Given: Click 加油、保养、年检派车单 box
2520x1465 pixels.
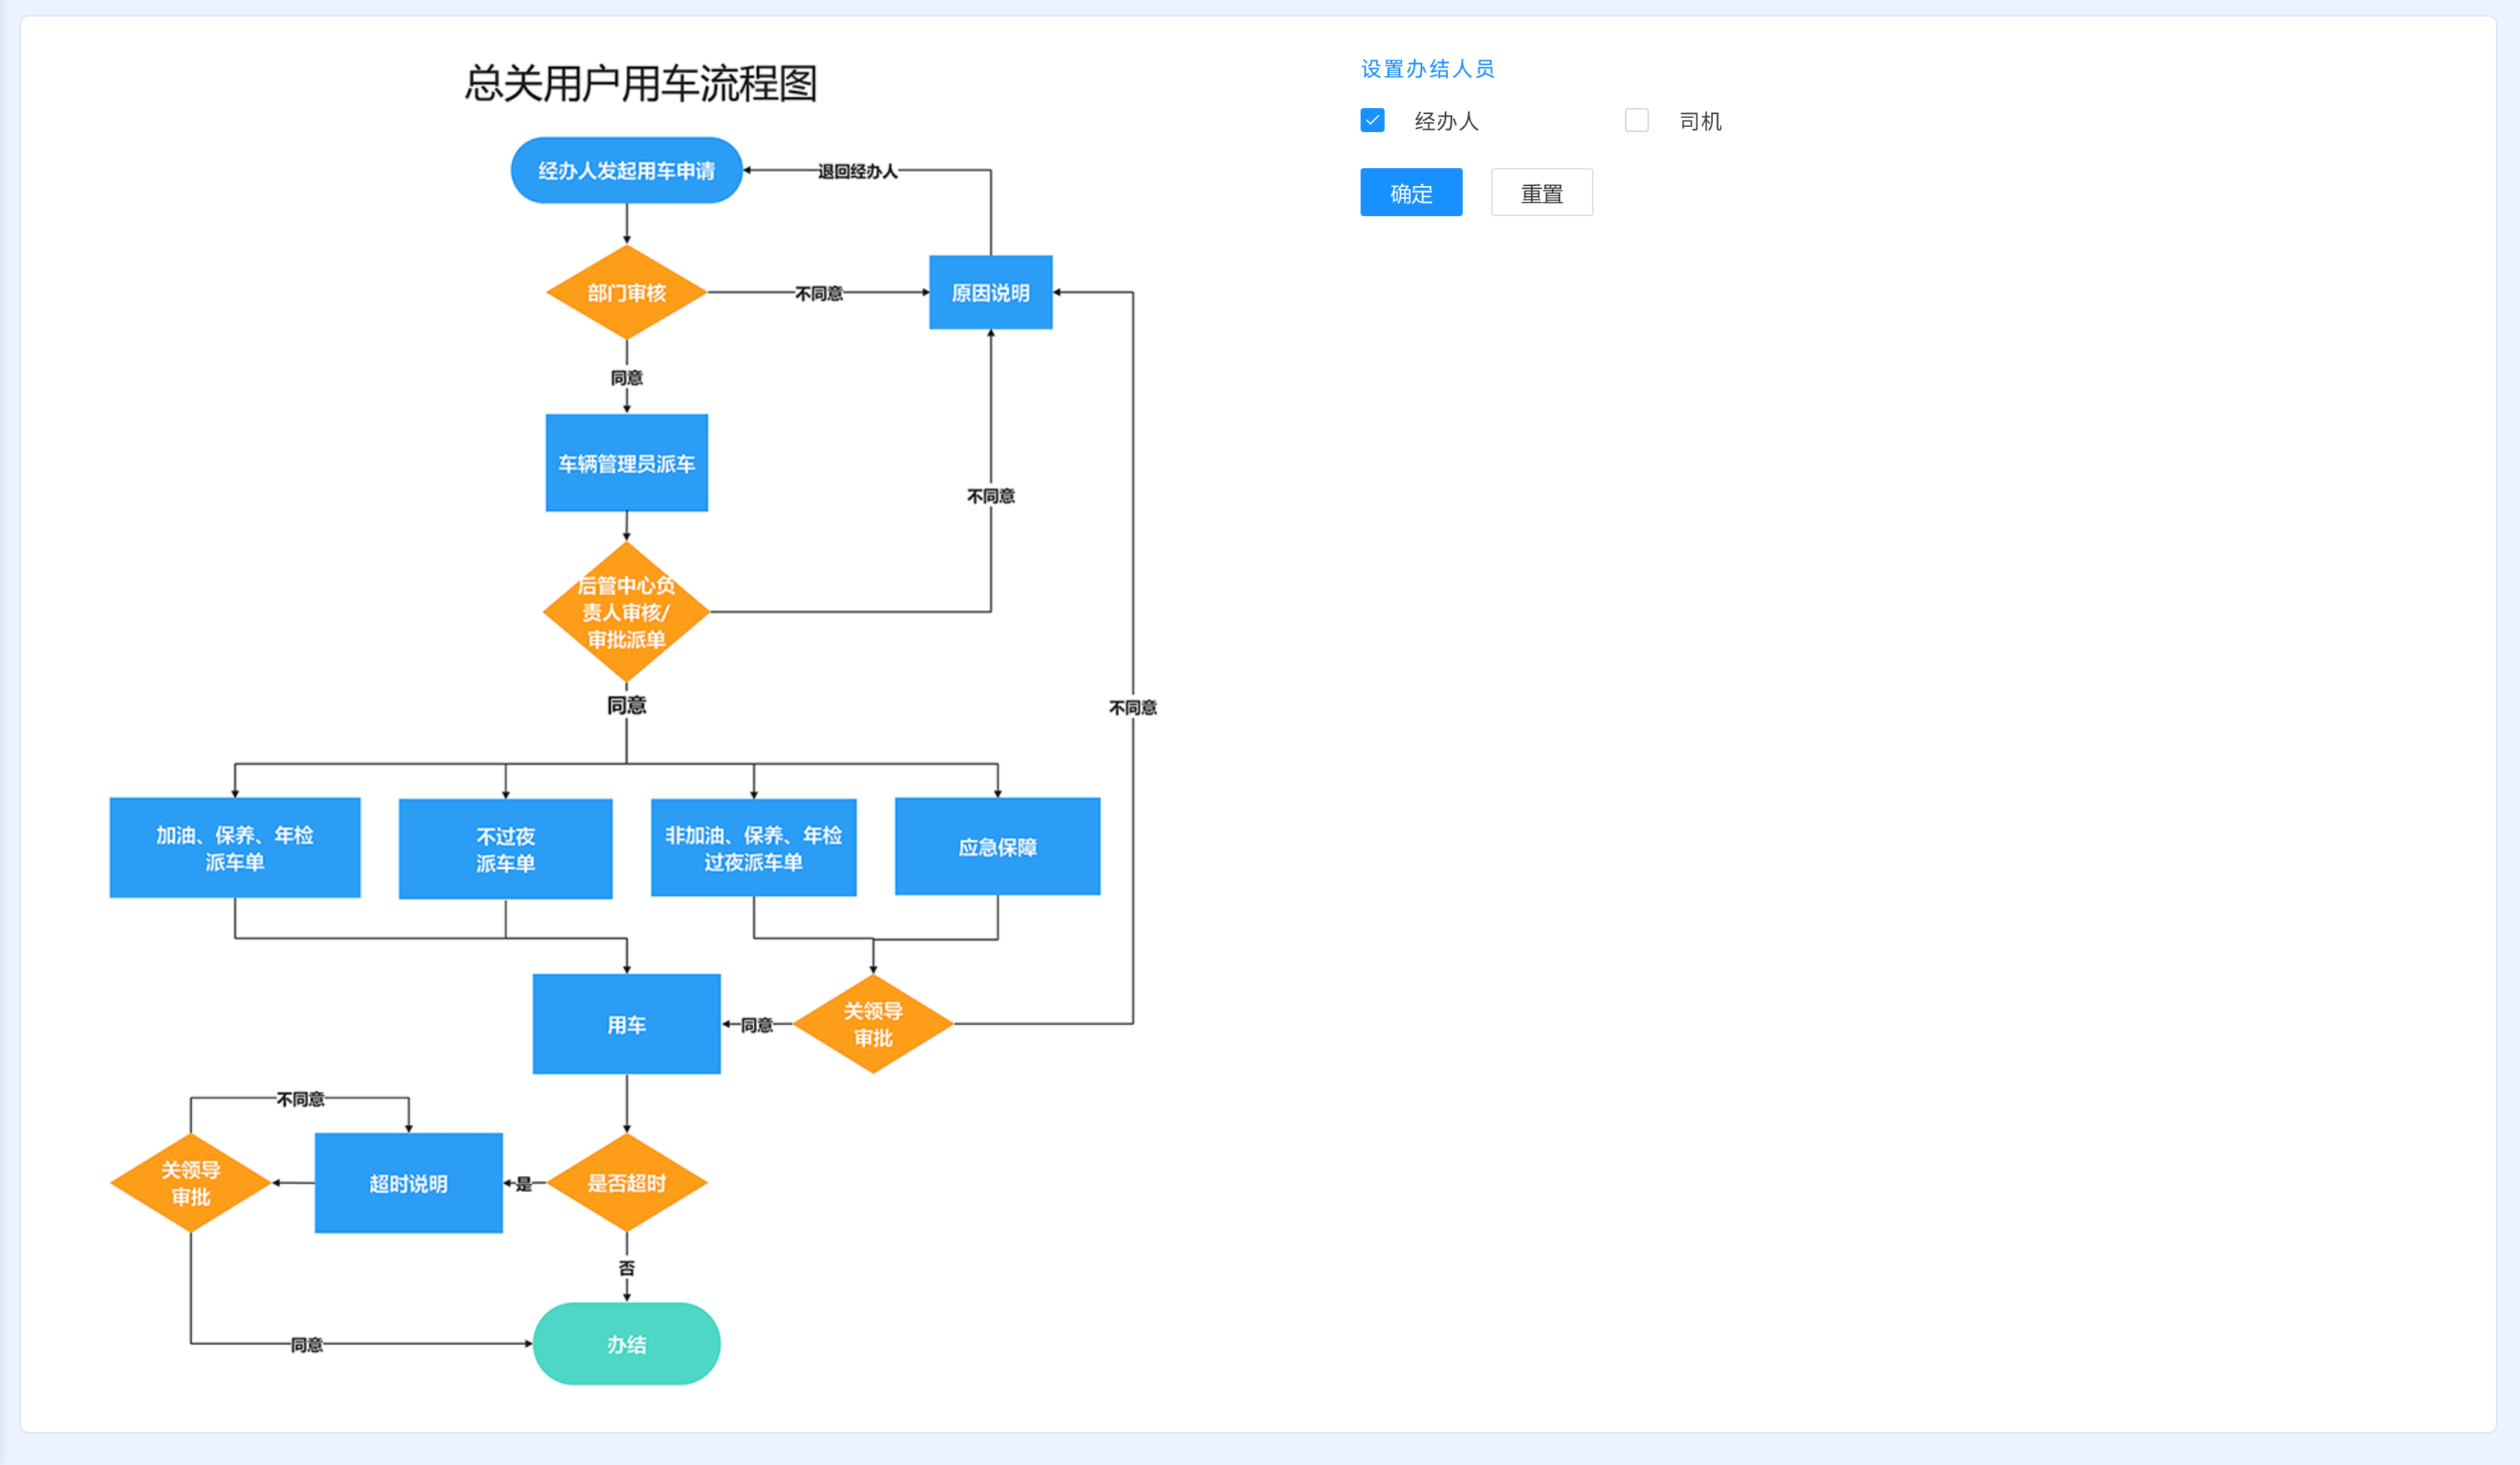Looking at the screenshot, I should (234, 847).
